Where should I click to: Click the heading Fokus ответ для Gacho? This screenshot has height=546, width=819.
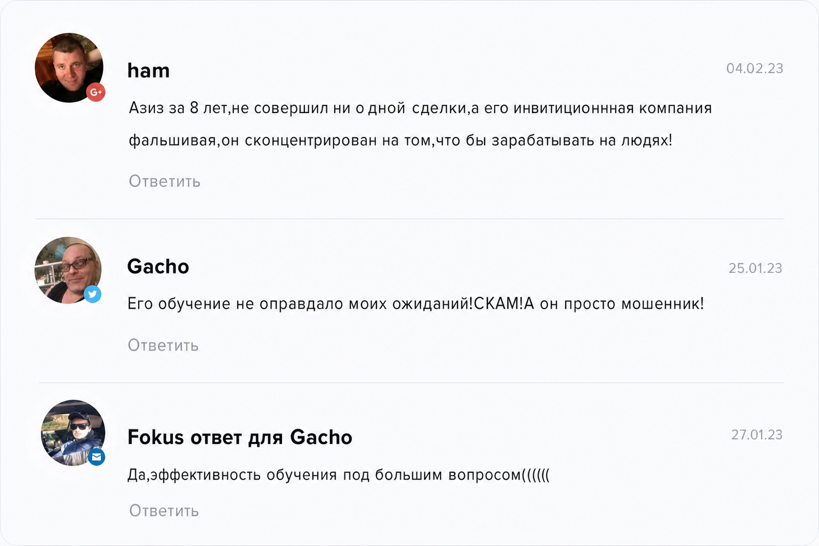point(240,437)
